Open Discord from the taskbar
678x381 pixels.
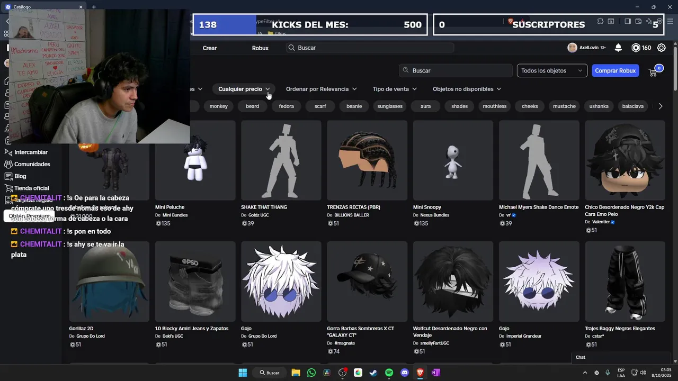(405, 373)
